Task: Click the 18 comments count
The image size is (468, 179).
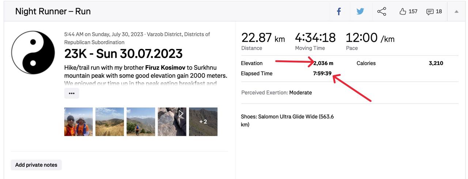Action: tap(439, 12)
